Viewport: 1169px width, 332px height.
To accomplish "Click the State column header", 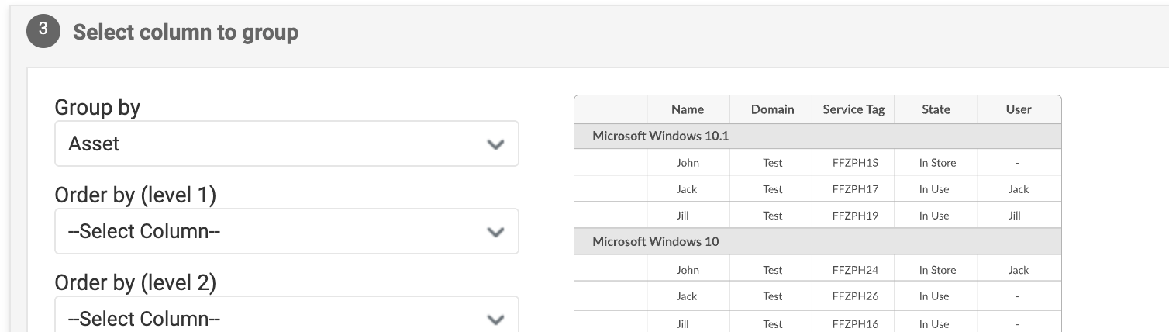I will (x=936, y=109).
